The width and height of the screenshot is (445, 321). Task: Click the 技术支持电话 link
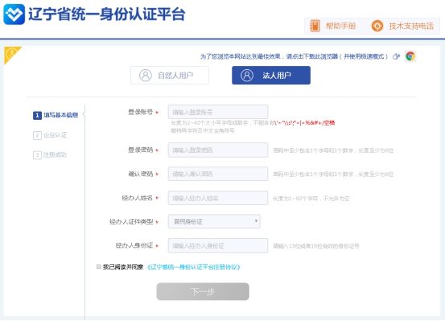pyautogui.click(x=411, y=26)
